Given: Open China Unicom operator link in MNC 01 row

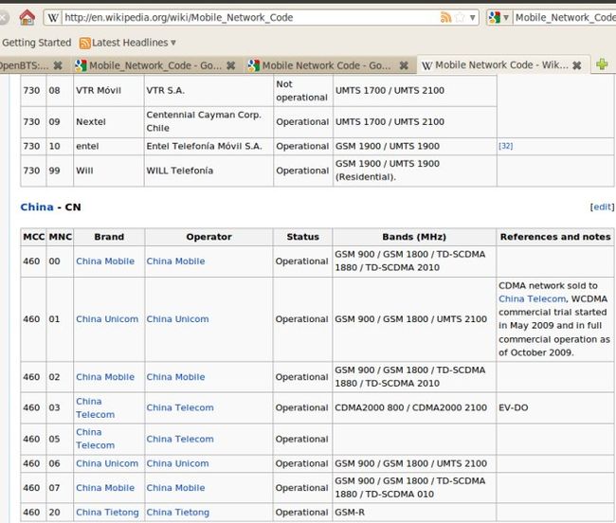Looking at the screenshot, I should [x=177, y=319].
